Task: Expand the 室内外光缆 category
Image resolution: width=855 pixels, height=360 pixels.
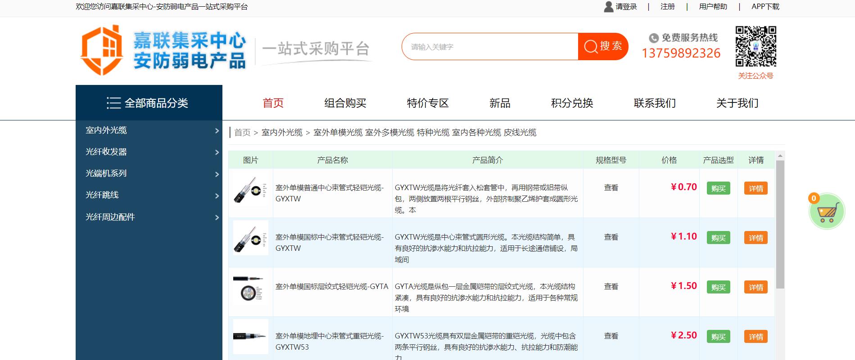Action: click(217, 131)
